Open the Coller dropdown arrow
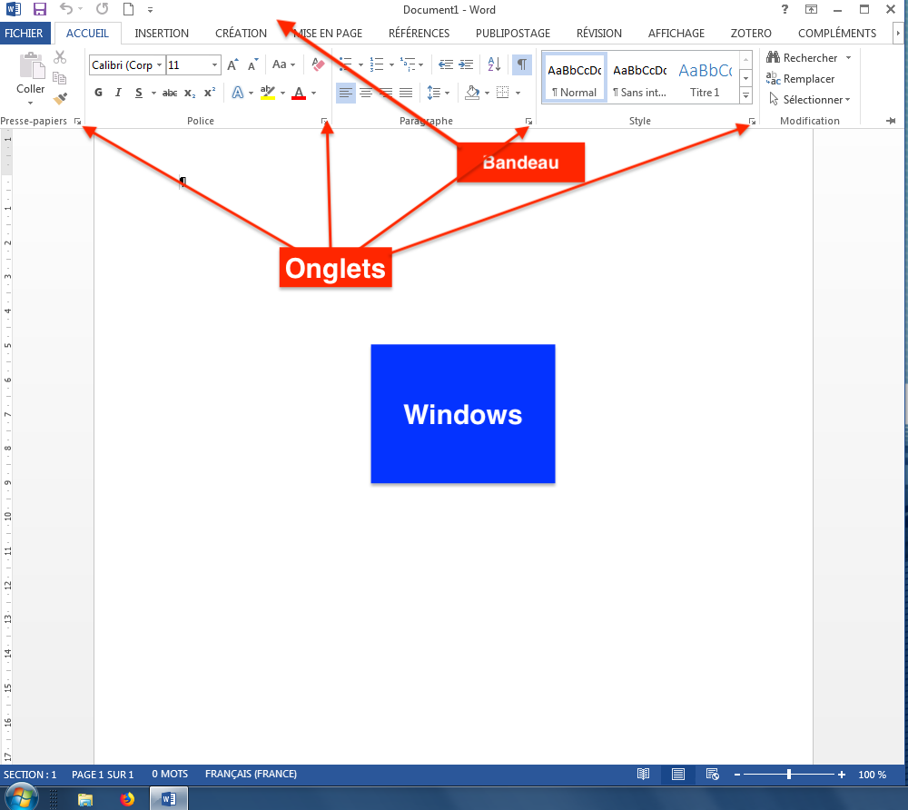Image resolution: width=908 pixels, height=810 pixels. pyautogui.click(x=30, y=103)
